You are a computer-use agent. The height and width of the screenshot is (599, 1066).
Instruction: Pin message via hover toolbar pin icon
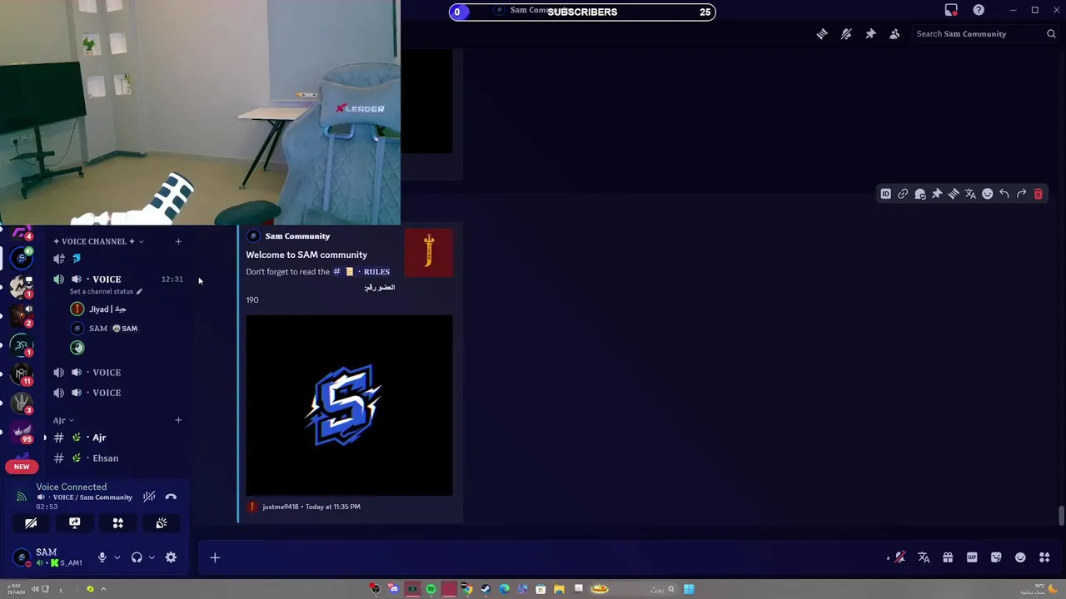click(937, 194)
